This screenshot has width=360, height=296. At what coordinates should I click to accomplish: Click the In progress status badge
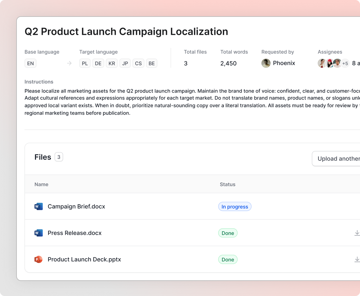point(235,207)
